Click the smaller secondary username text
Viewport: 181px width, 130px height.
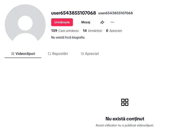(115, 13)
